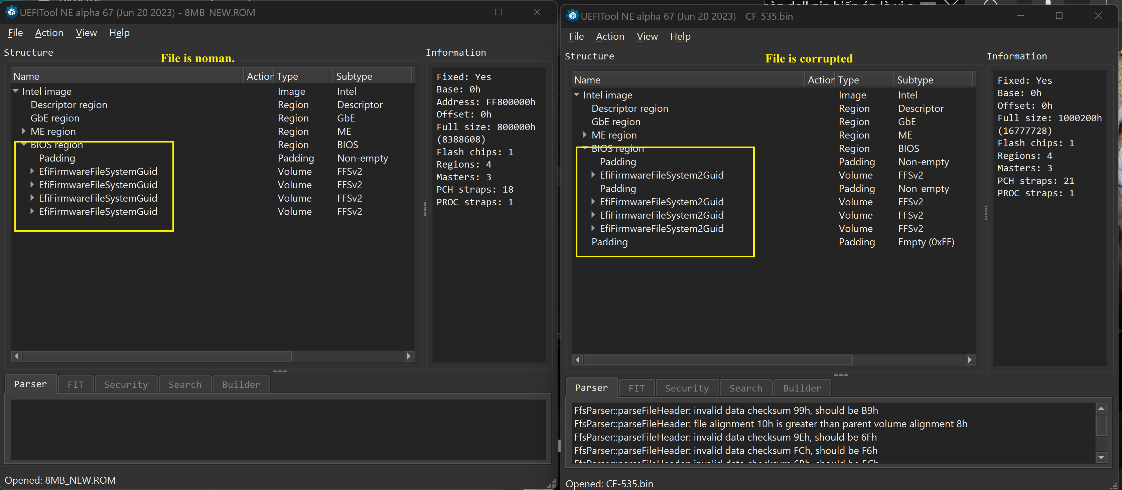Image resolution: width=1122 pixels, height=490 pixels.
Task: Click the UEFITool app icon in the CF-535.bin title bar
Action: (x=572, y=16)
